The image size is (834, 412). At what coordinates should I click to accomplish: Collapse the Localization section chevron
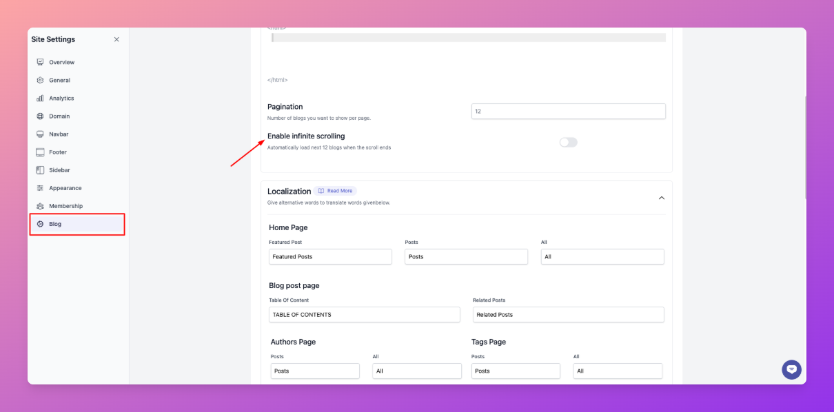pyautogui.click(x=661, y=198)
